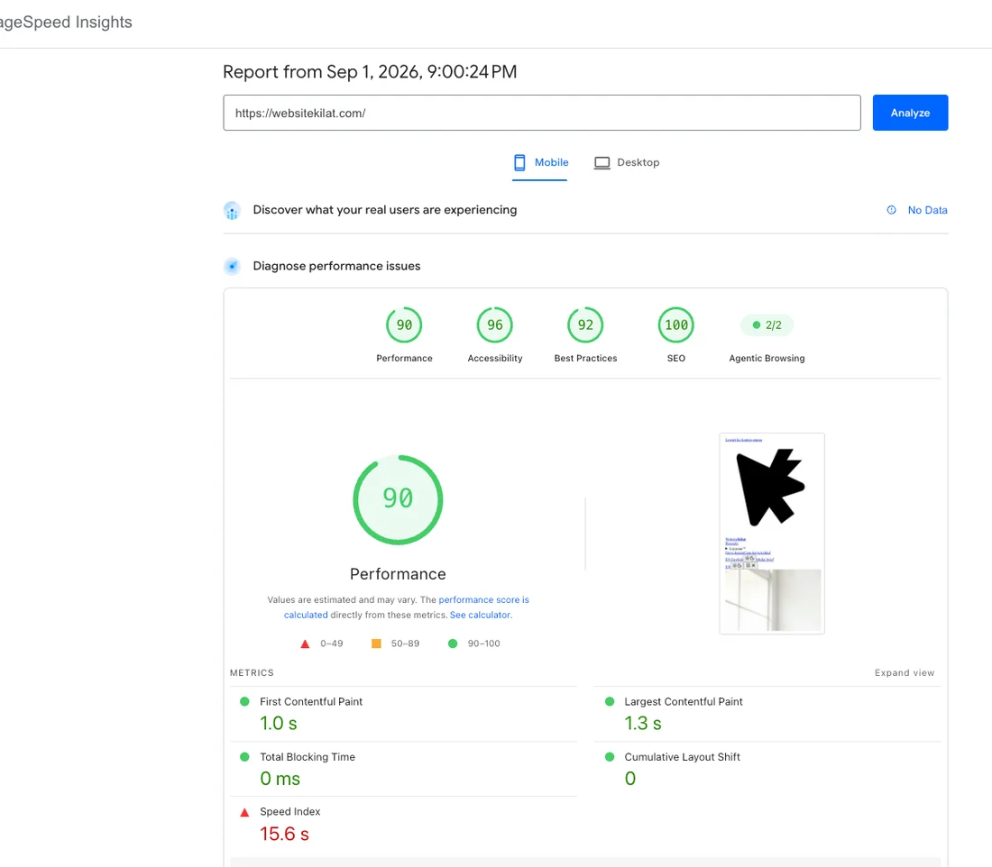Click the real users experience section icon

pyautogui.click(x=232, y=211)
